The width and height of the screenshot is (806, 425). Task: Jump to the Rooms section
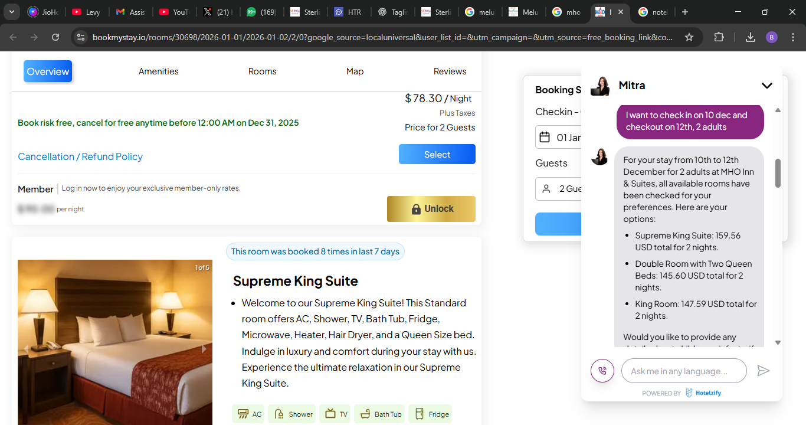[263, 71]
